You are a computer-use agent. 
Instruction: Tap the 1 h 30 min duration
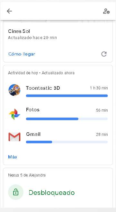coord(99,88)
